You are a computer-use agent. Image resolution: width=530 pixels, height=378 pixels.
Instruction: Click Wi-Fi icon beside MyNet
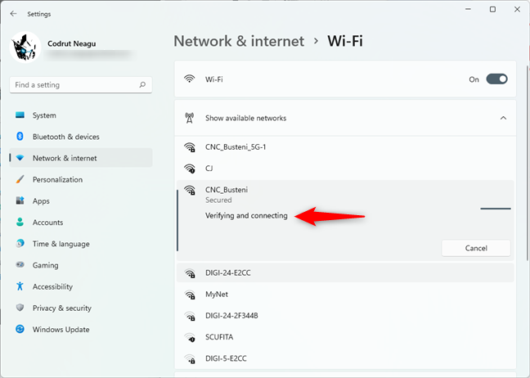tap(190, 295)
